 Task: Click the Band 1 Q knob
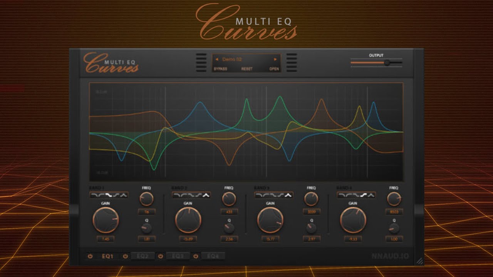click(146, 228)
